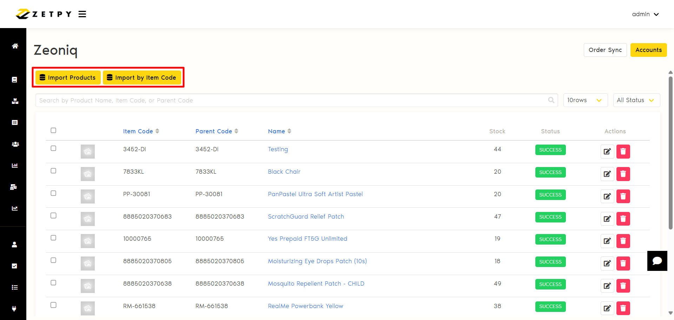Open the Yes Prepaid FT5G Unlimited link
674x320 pixels.
[x=308, y=239]
